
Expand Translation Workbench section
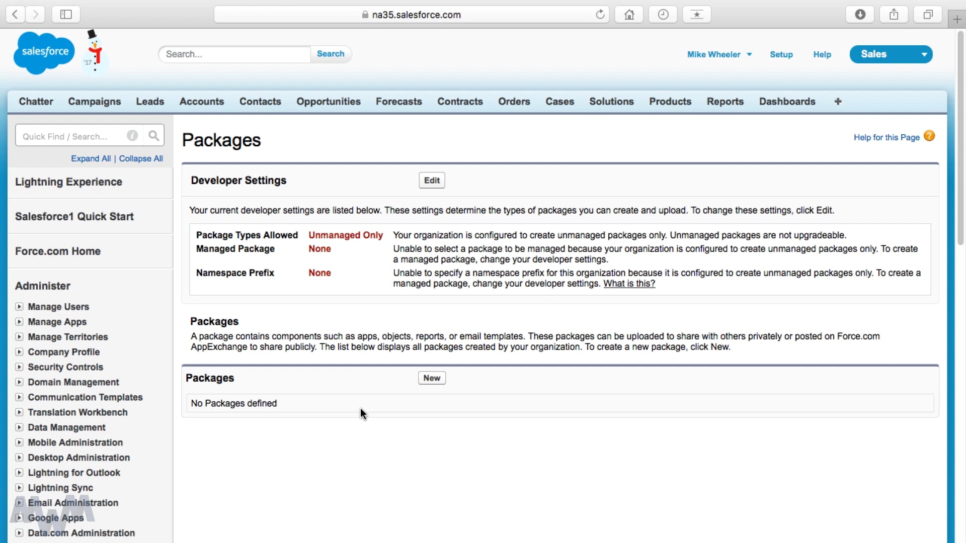tap(19, 412)
